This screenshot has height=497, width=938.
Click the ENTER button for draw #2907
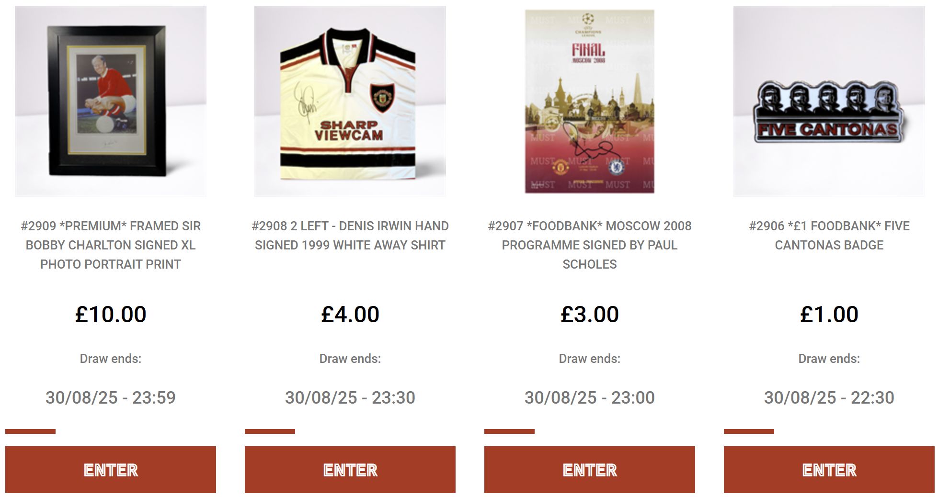(x=590, y=470)
